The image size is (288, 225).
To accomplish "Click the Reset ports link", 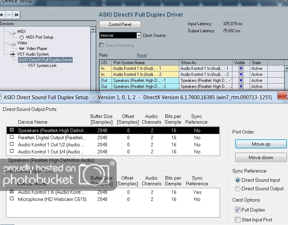I will [142, 55].
